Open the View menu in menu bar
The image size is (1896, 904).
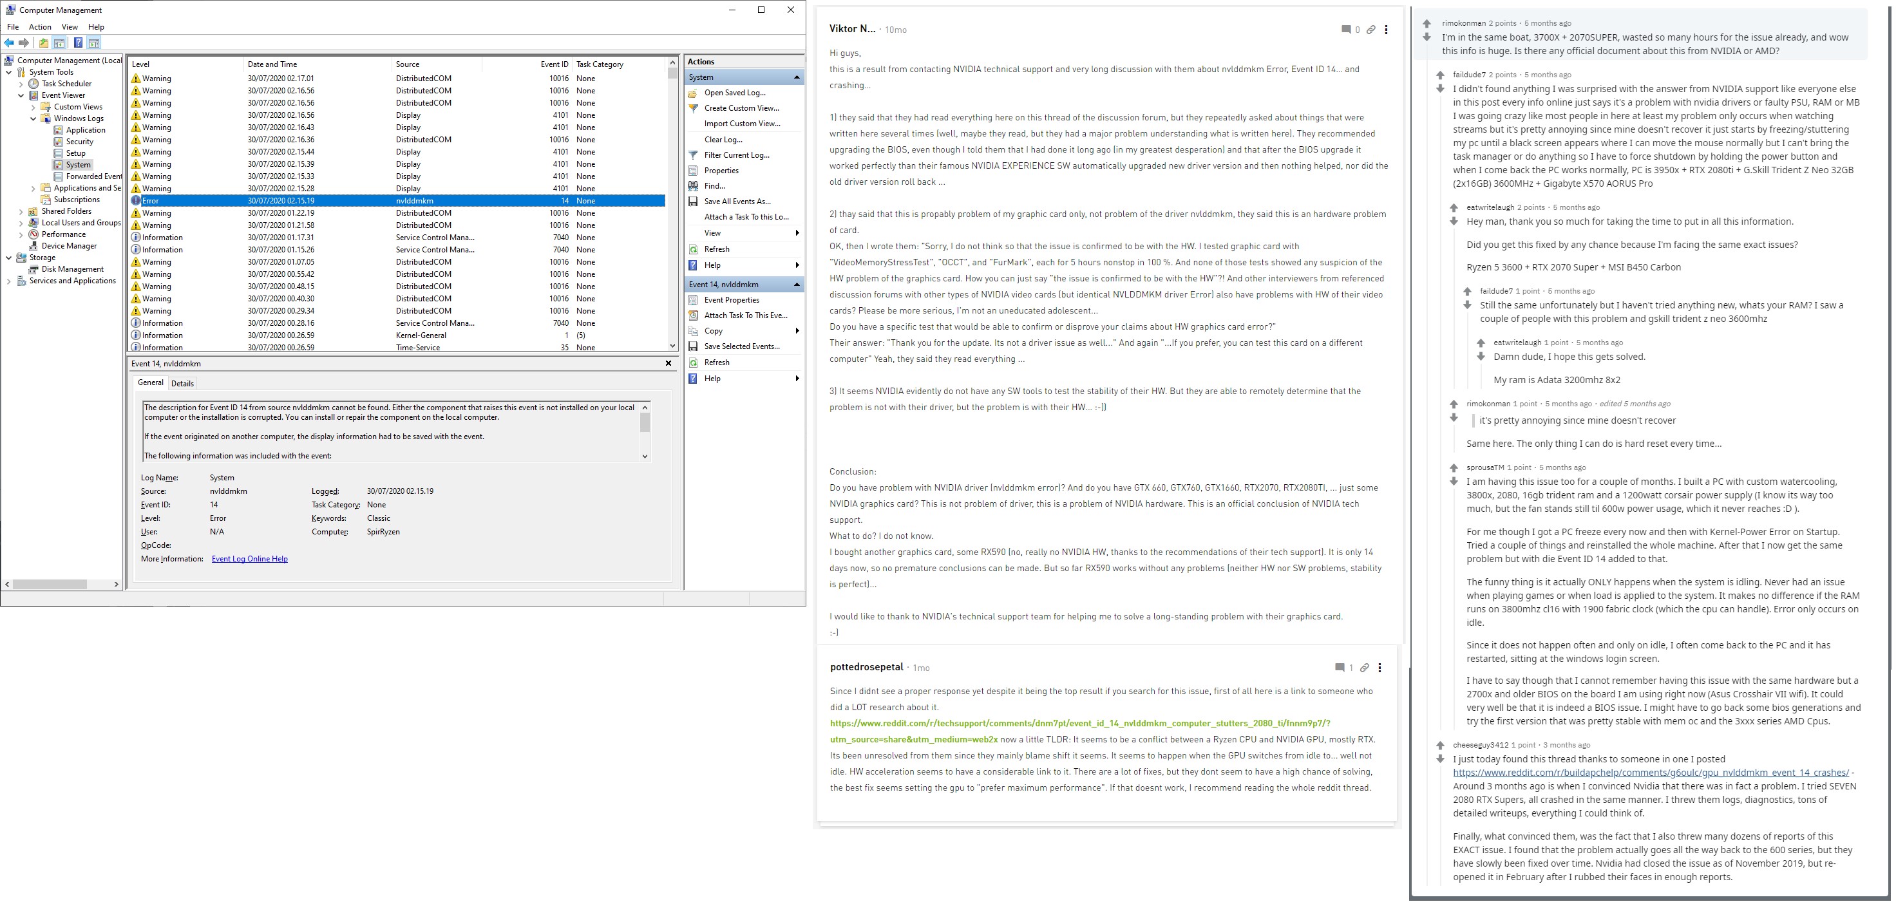pos(69,27)
